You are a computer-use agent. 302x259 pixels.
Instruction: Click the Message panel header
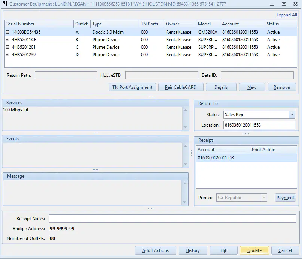coord(95,176)
